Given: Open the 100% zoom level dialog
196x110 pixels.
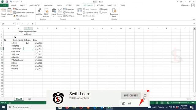Looking at the screenshot, I should click(193, 103).
